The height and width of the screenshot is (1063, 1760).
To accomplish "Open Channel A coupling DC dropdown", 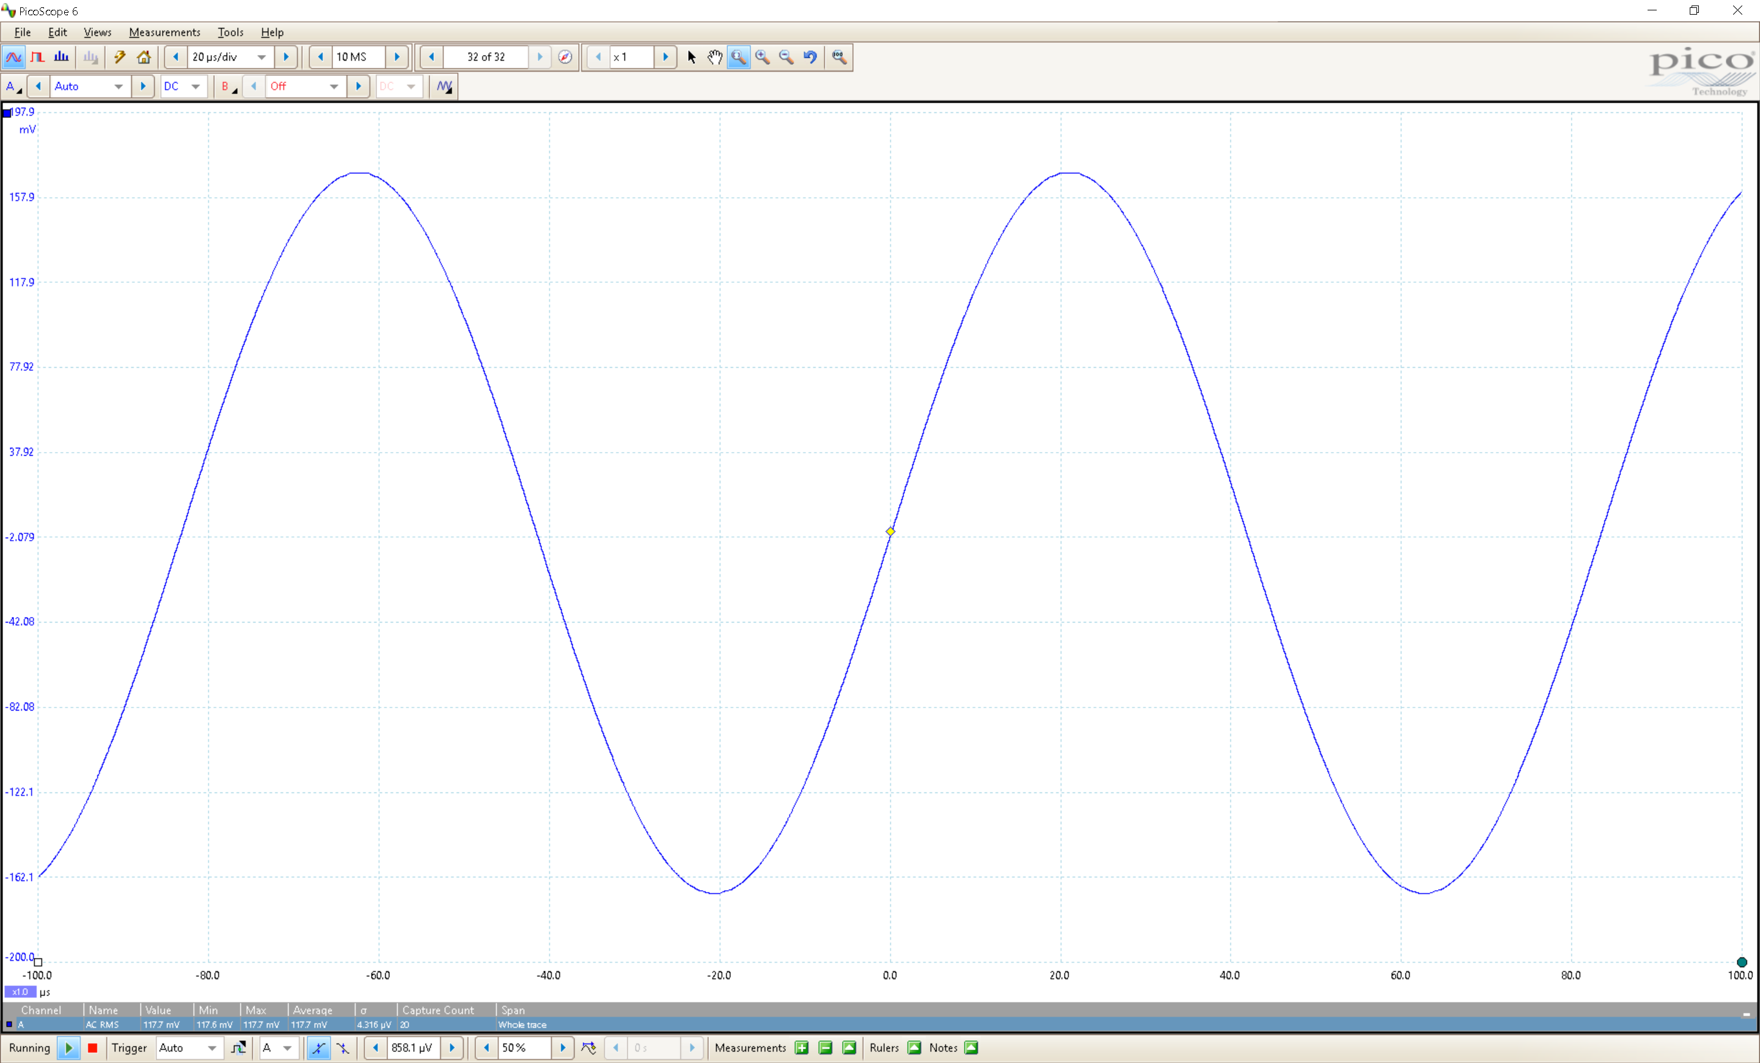I will tap(195, 86).
